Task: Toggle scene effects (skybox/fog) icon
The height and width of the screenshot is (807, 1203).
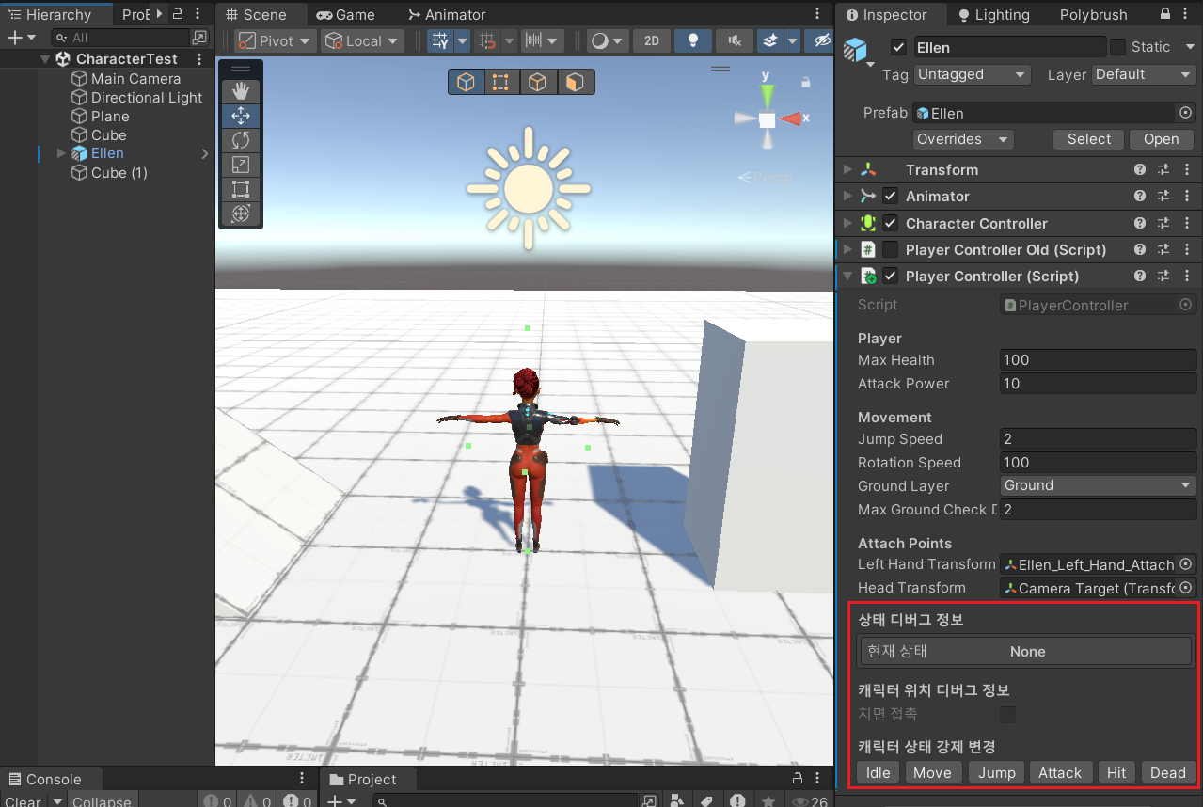Action: pyautogui.click(x=770, y=40)
